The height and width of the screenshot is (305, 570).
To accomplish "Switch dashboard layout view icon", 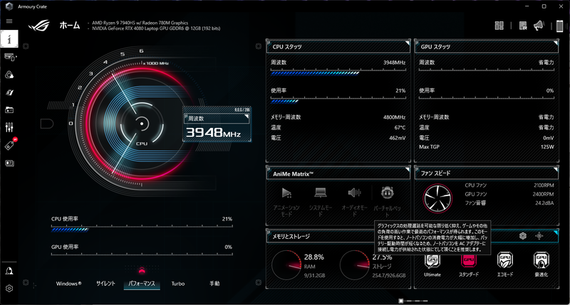I will [499, 26].
